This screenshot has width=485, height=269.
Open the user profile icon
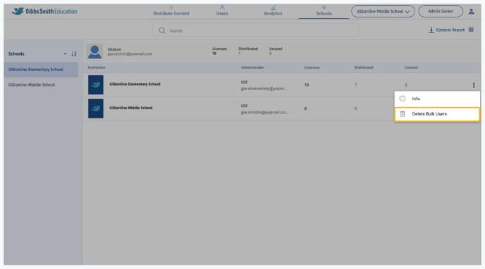coord(472,11)
